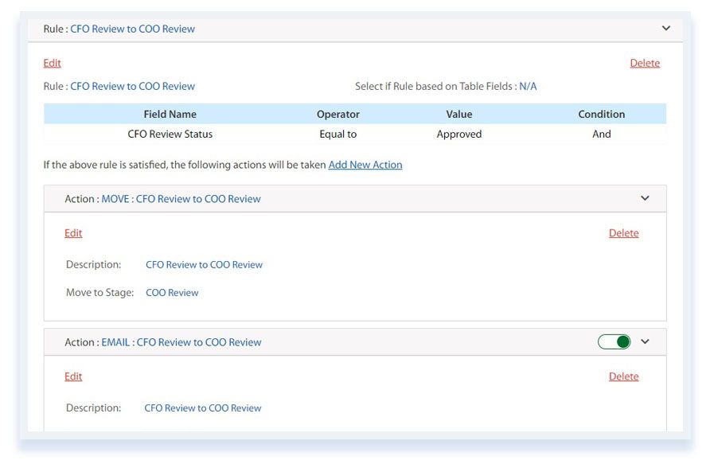Select the Equal to operator cell

point(337,134)
